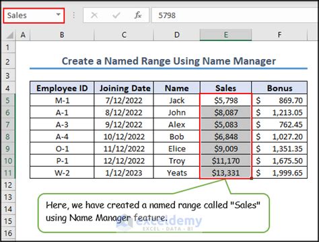Click the Enter checkmark formula bar icon
This screenshot has width=319, height=242.
116,15
